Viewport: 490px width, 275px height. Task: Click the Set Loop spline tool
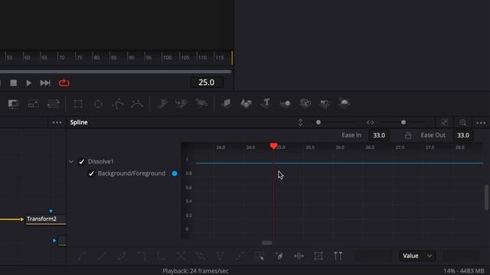coord(201,257)
